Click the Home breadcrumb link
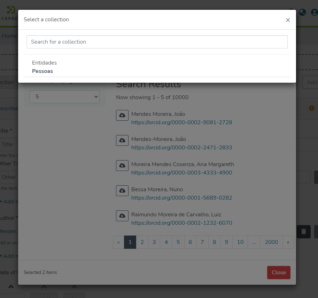This screenshot has height=298, width=318. pos(9,36)
